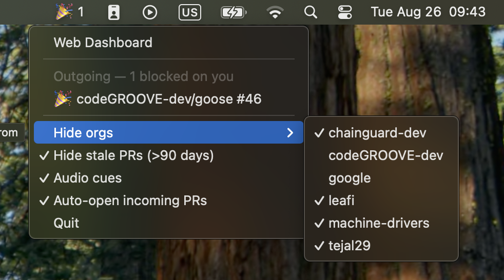504x280 pixels.
Task: Click the play circle menu bar icon
Action: [150, 12]
